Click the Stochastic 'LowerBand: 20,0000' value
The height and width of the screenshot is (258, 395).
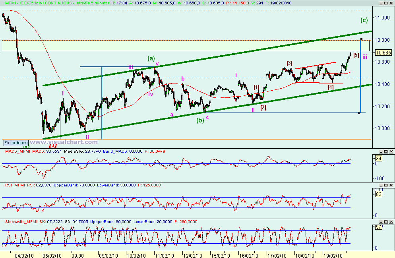[x=153, y=222]
